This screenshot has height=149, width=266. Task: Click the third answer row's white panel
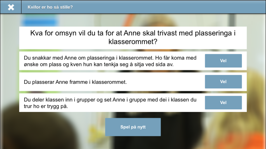[133, 103]
